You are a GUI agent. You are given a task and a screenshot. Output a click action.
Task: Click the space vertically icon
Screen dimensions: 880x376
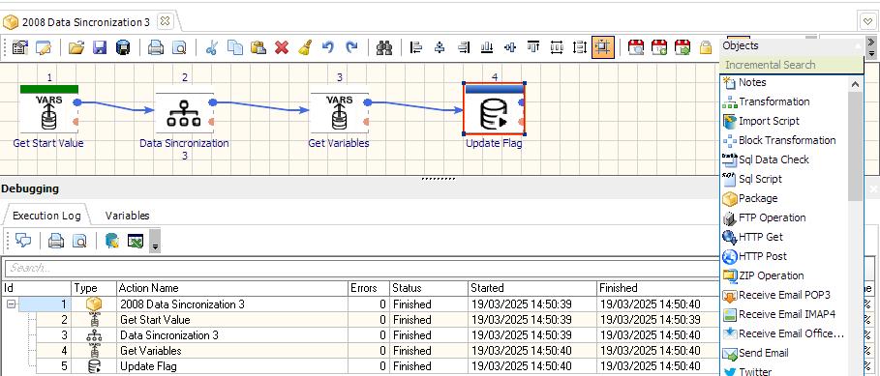(579, 47)
